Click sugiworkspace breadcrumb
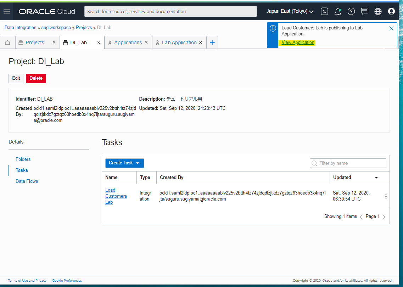 tap(56, 28)
